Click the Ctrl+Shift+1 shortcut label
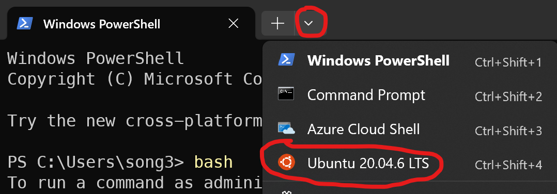The image size is (557, 194). coord(508,62)
